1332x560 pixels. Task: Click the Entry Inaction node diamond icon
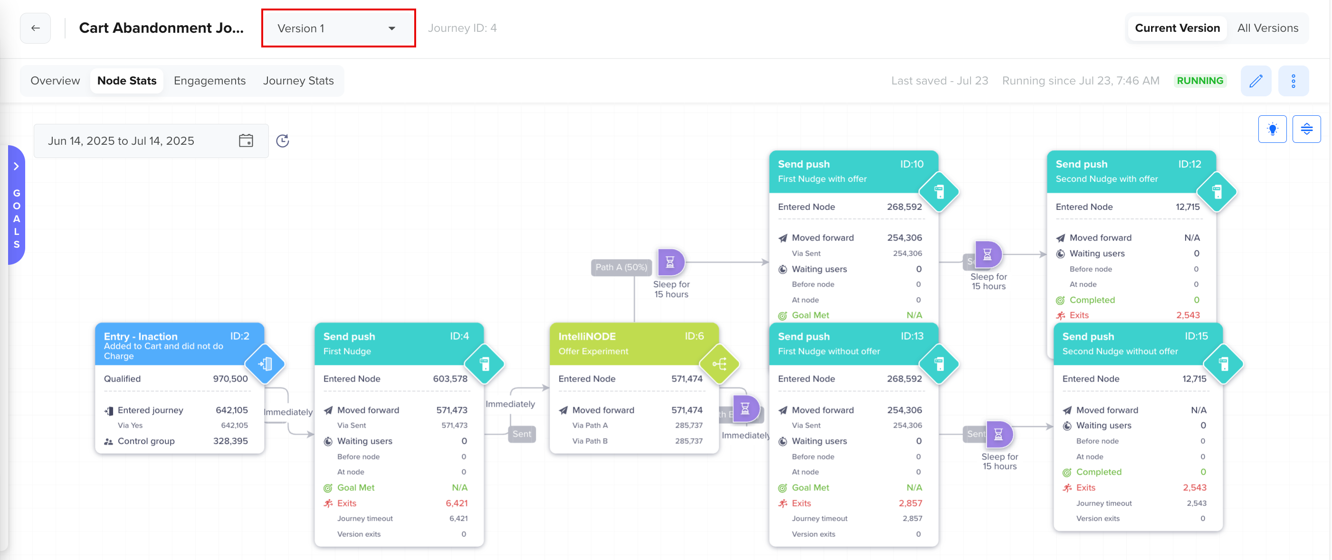pyautogui.click(x=265, y=364)
